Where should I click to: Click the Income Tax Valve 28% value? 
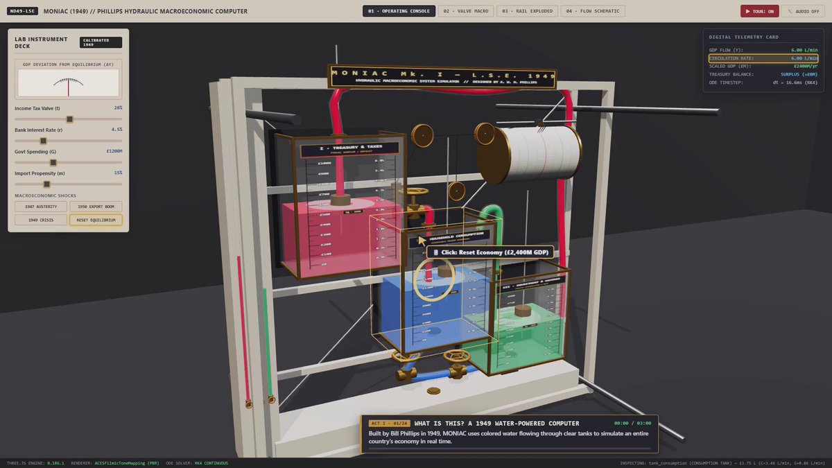[118, 107]
